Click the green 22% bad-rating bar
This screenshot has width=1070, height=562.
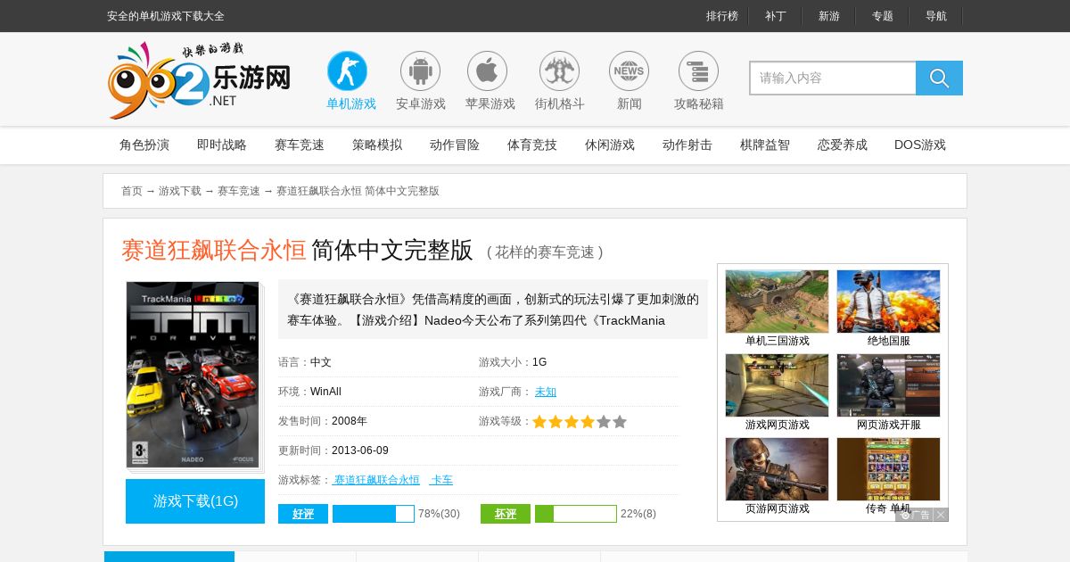coord(576,514)
